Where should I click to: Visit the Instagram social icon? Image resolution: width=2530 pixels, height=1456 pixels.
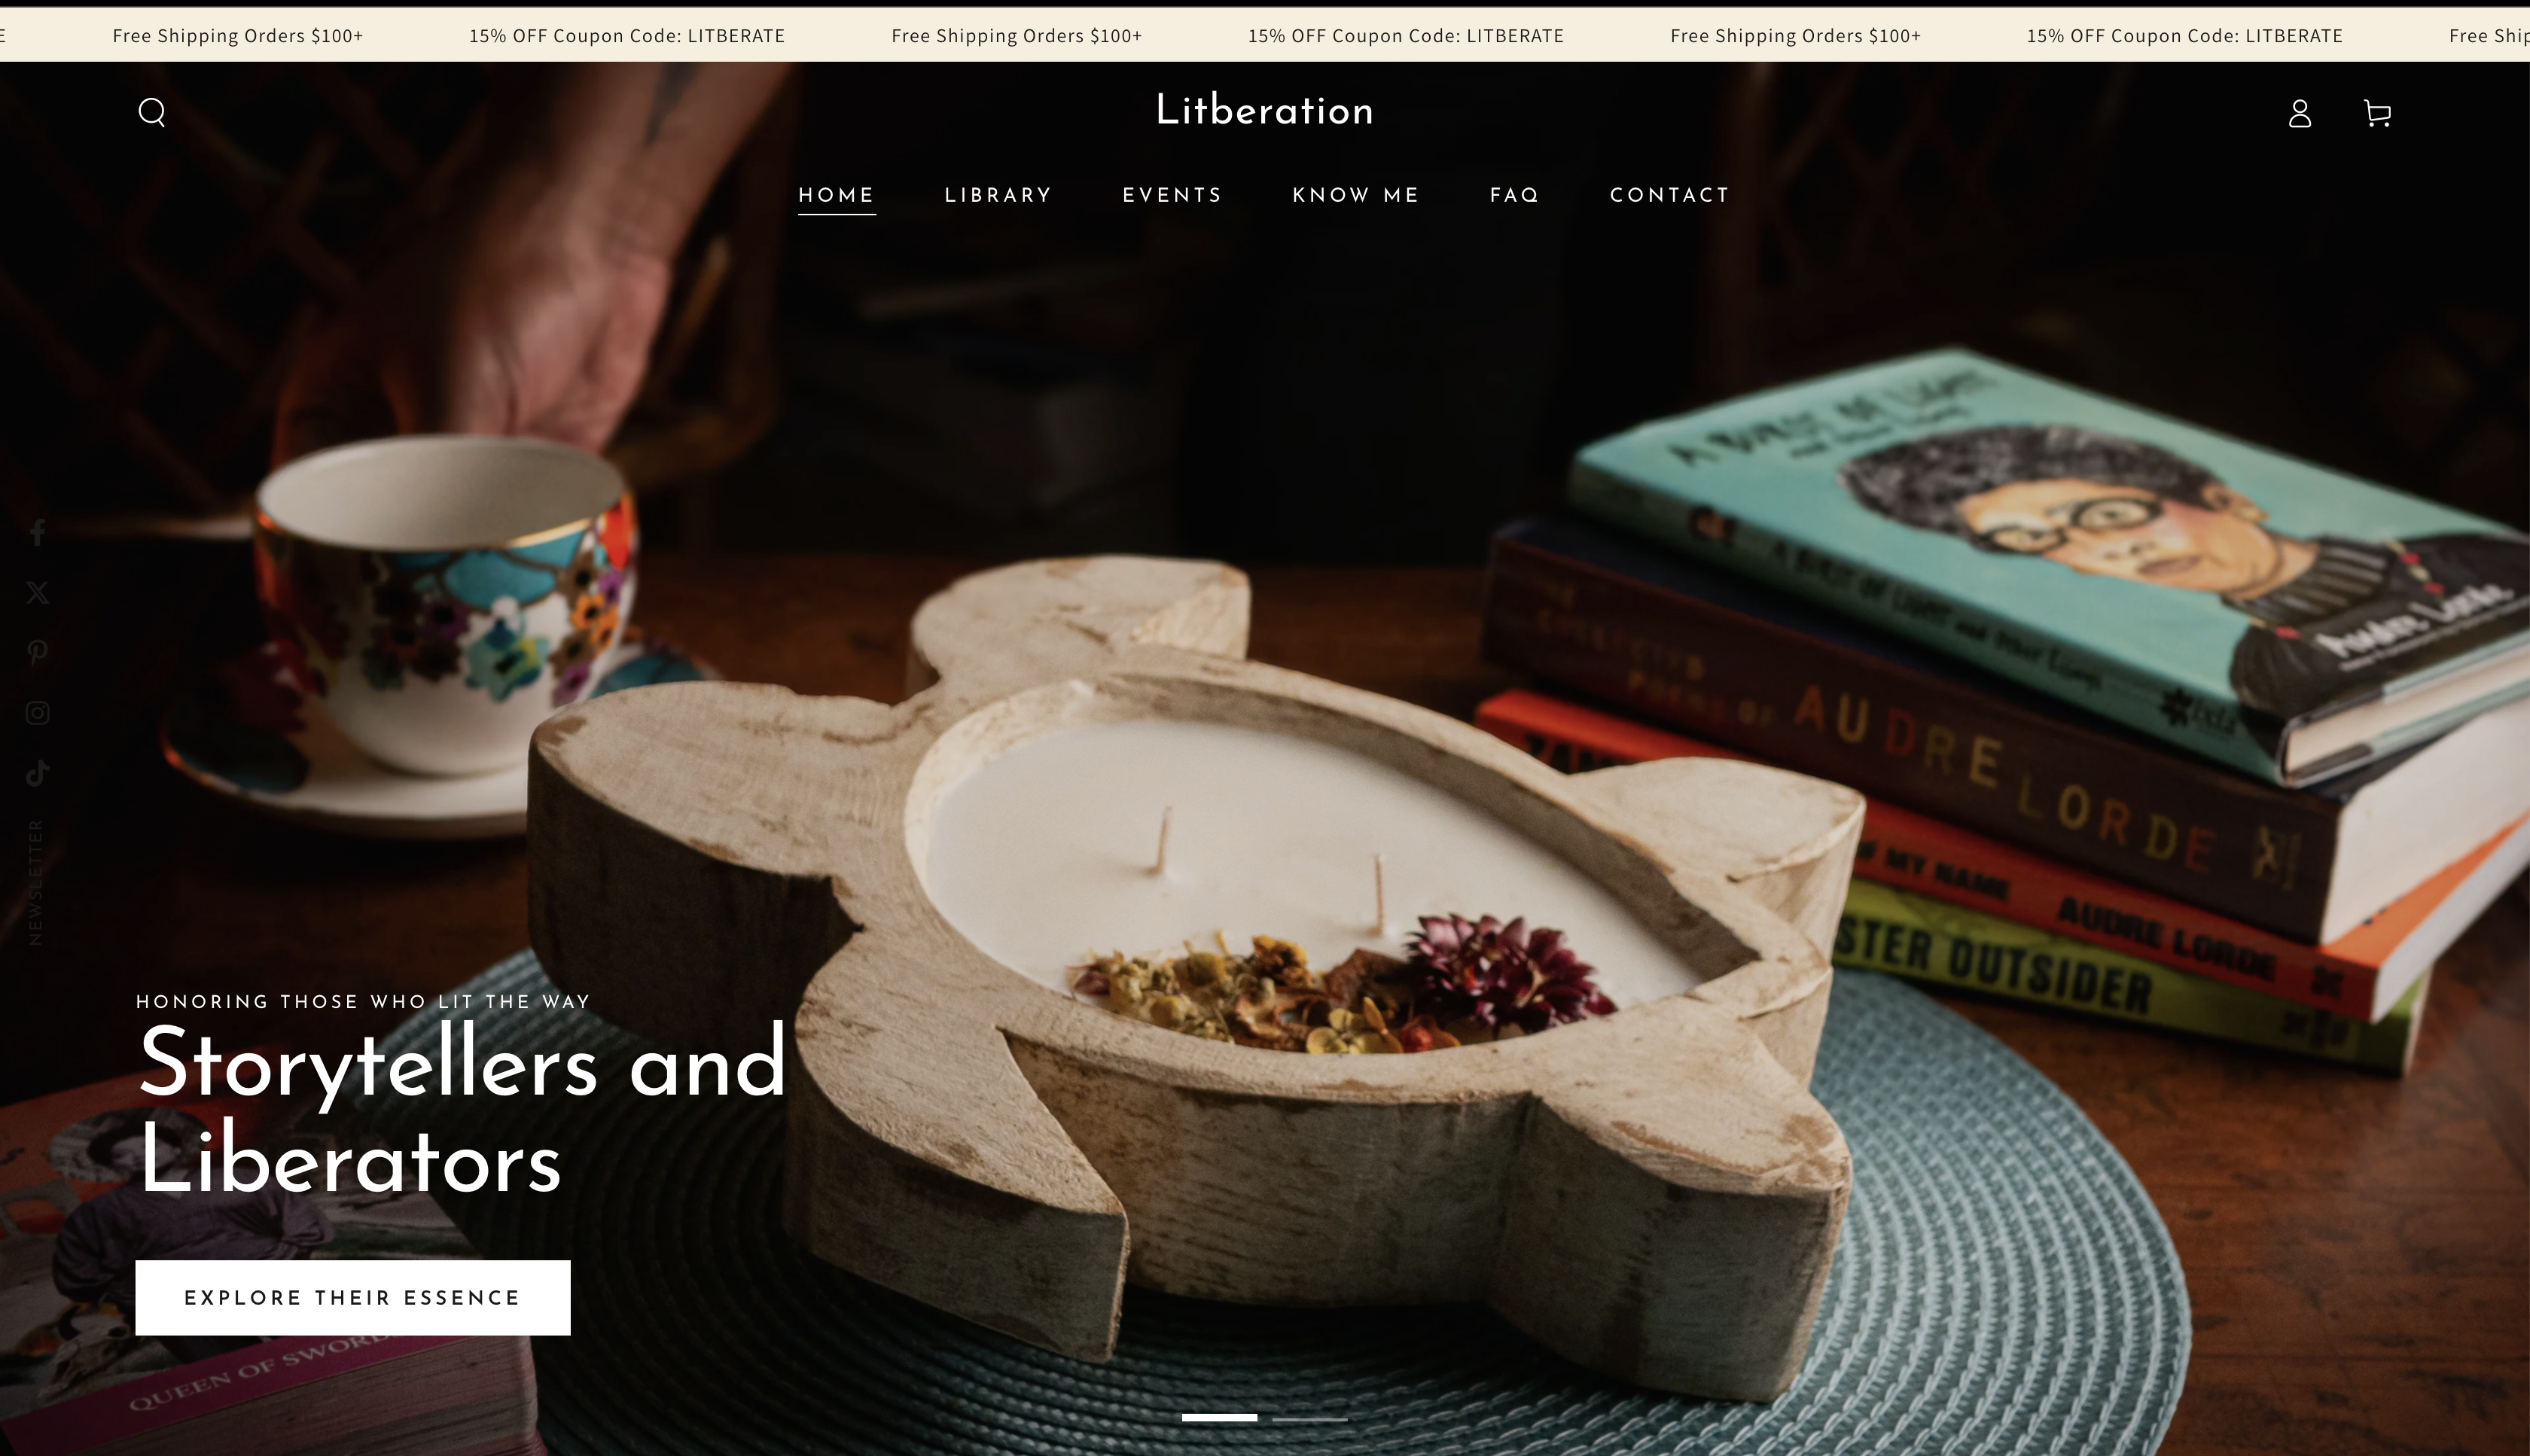click(x=38, y=713)
